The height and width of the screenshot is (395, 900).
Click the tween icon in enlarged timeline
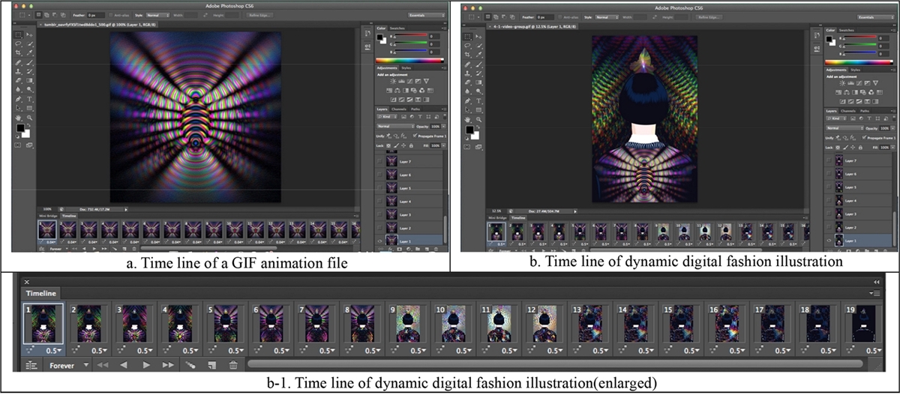click(x=190, y=365)
